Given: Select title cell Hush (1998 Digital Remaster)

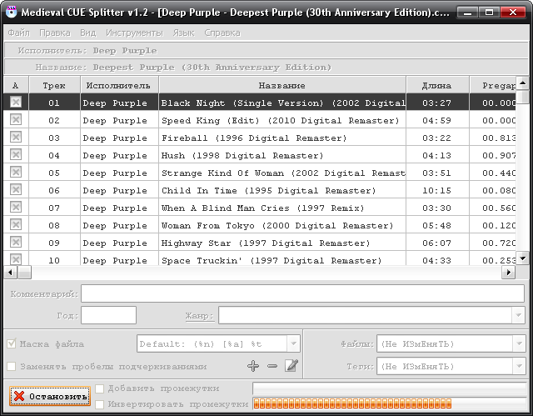Looking at the screenshot, I should coord(282,155).
